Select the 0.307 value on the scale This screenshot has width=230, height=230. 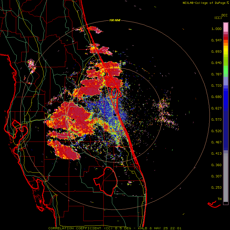pos(216,176)
